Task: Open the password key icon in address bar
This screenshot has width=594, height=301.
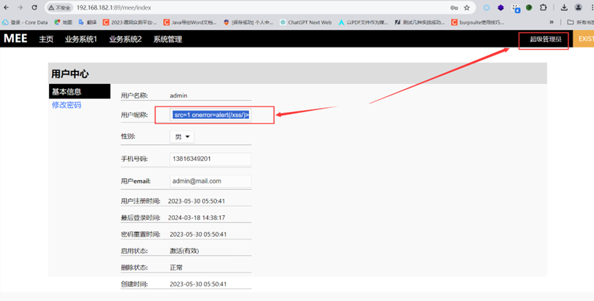Action: click(x=454, y=8)
